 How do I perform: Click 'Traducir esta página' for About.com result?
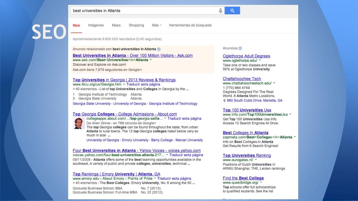[x=185, y=119]
